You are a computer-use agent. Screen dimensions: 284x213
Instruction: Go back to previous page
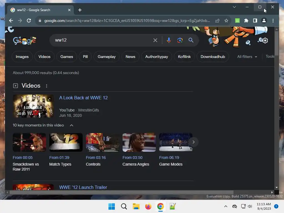(11, 21)
